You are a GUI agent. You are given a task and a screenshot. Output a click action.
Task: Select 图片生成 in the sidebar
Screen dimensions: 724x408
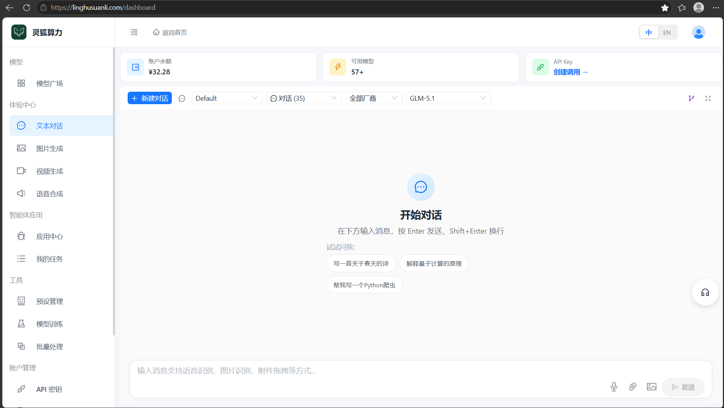coord(61,149)
